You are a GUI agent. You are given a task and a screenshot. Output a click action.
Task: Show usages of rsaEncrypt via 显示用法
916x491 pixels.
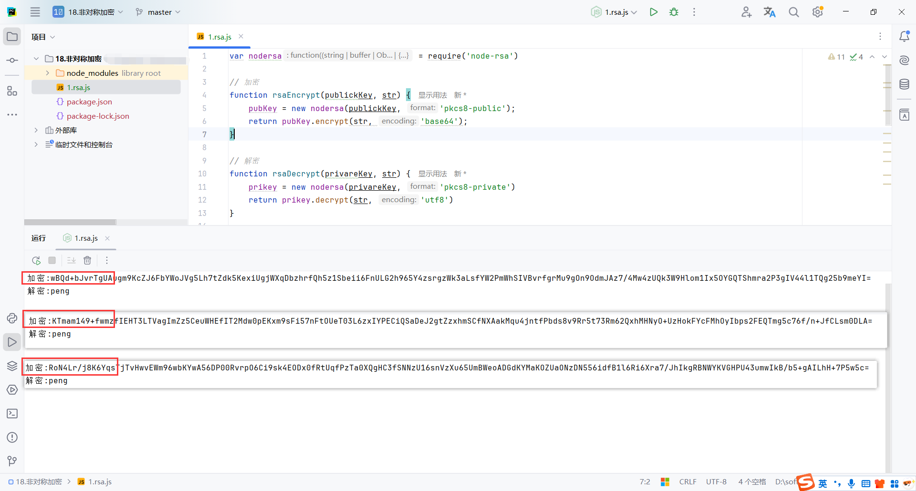pos(433,95)
